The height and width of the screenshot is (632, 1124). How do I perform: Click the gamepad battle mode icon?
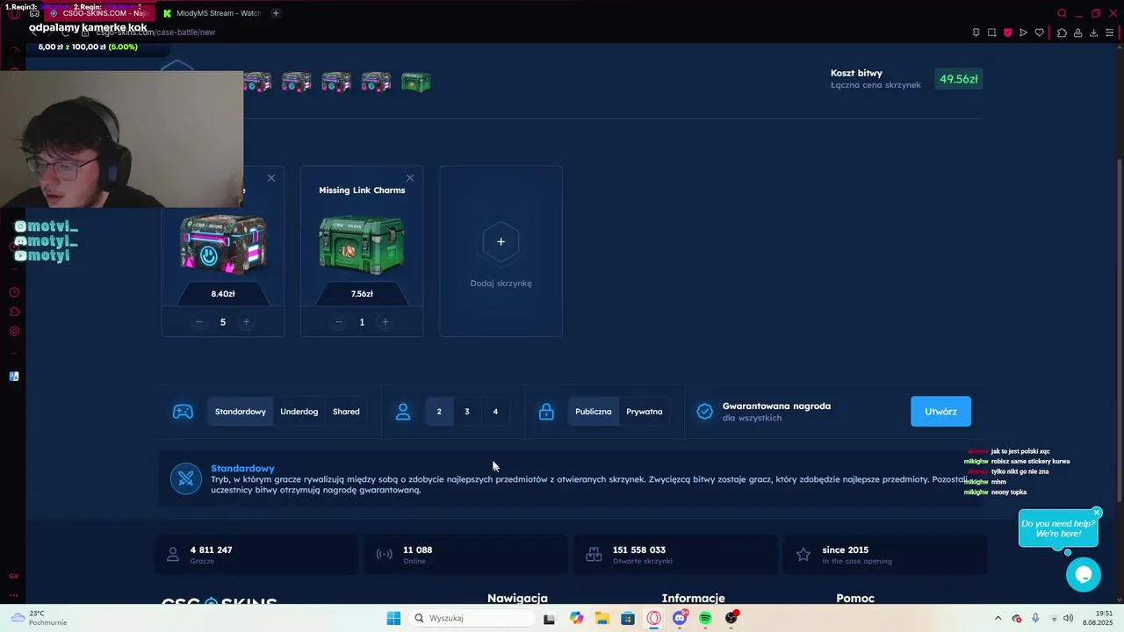pos(183,411)
